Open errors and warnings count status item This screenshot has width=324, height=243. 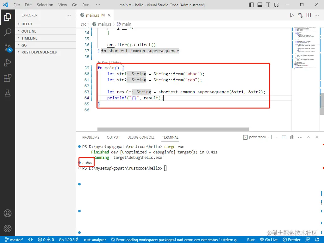[x=46, y=240]
